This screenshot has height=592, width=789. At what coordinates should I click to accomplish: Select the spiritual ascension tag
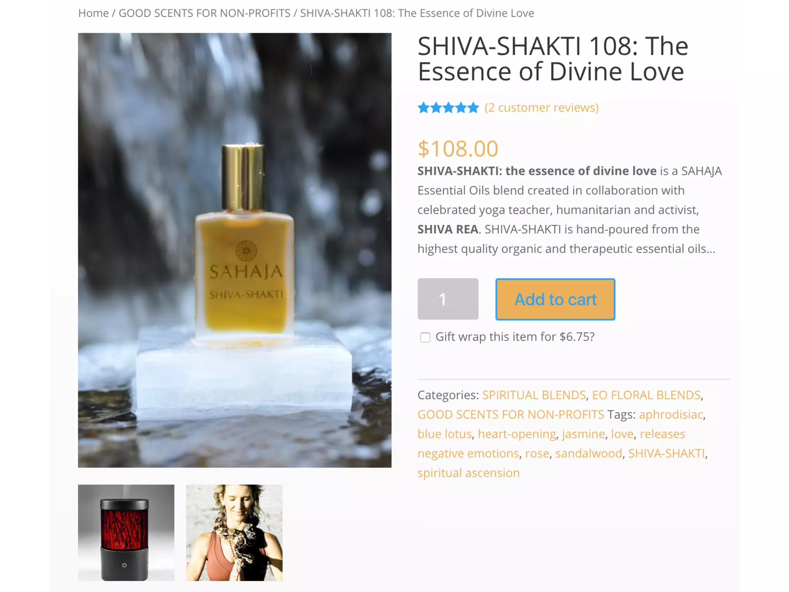click(468, 473)
